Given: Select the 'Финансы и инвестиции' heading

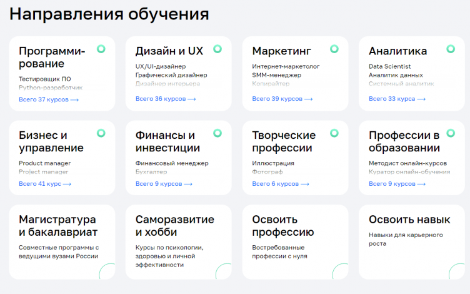Looking at the screenshot, I should click(x=167, y=141).
